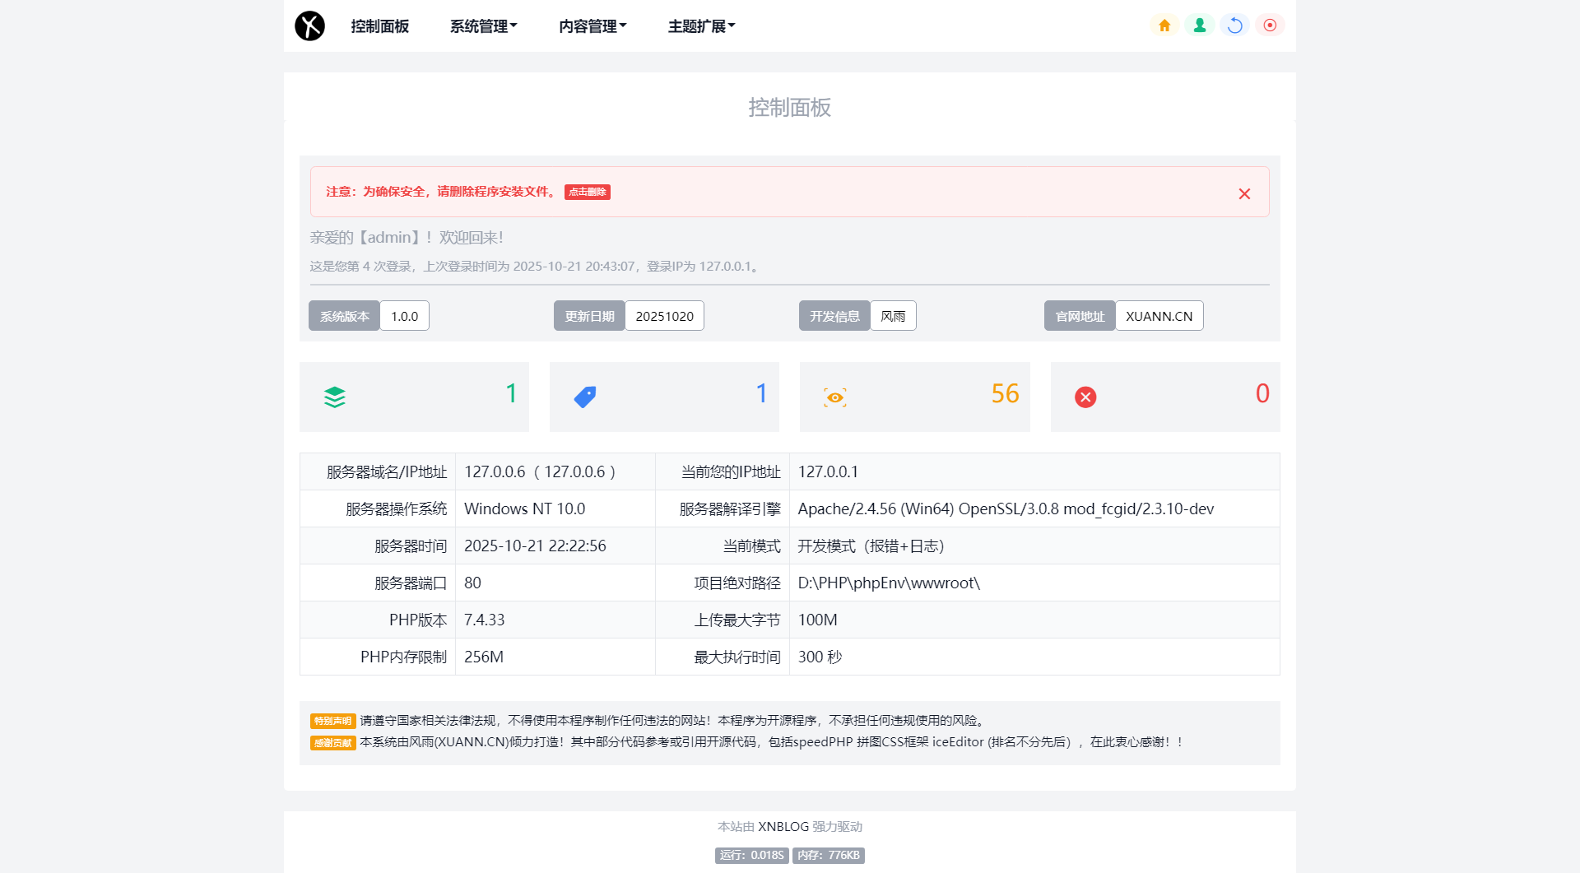Viewport: 1580px width, 873px height.
Task: Dismiss the security warning with the × control
Action: pyautogui.click(x=1244, y=193)
